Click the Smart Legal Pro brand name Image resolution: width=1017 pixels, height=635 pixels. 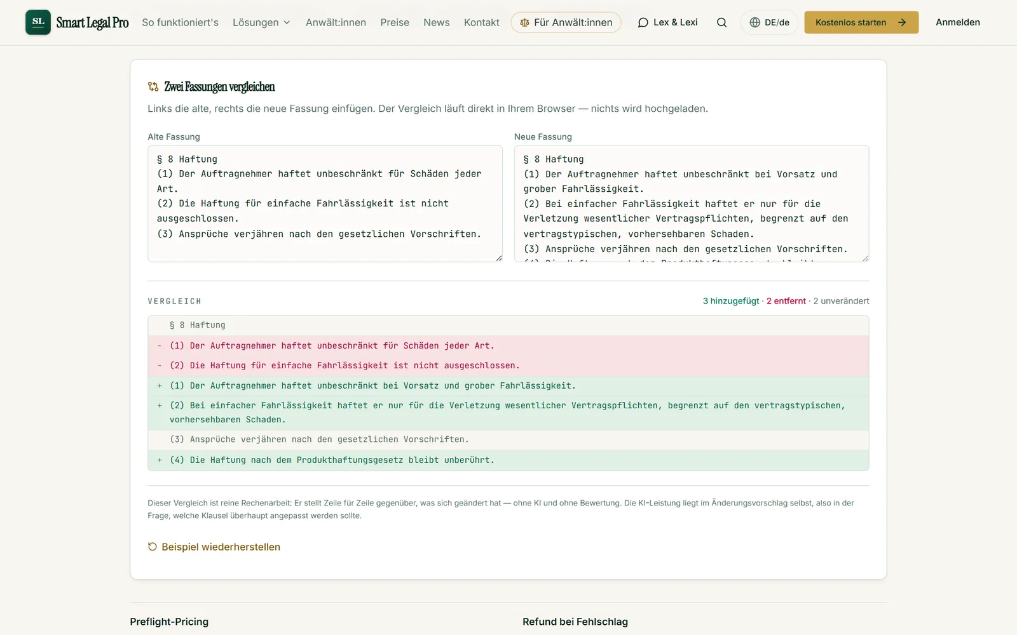tap(92, 23)
